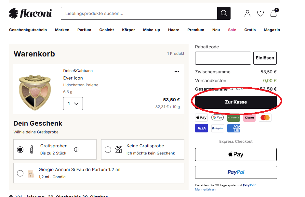Viewport: 305px width, 197px height.
Task: Click the 82,31 € / 10 g unit price
Action: pyautogui.click(x=167, y=107)
